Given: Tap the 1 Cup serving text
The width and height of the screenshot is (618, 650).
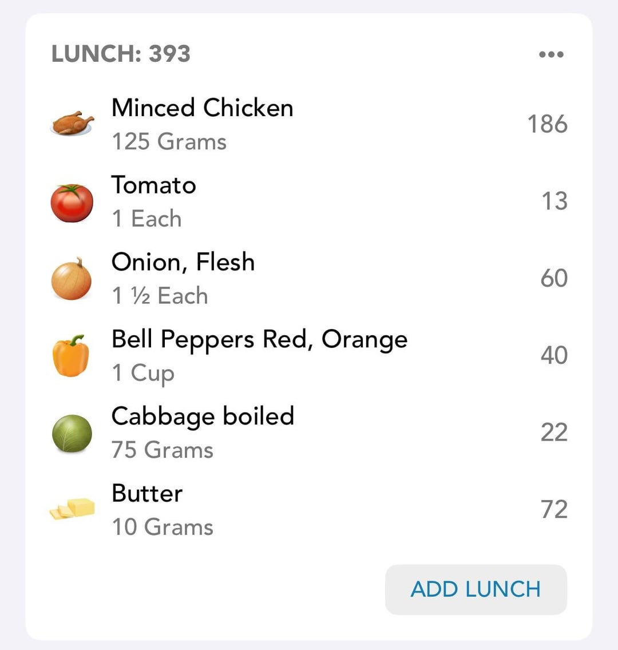Looking at the screenshot, I should (x=143, y=373).
